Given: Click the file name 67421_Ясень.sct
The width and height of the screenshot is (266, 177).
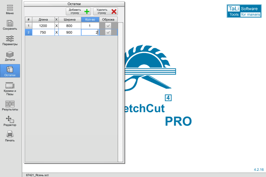Looking at the screenshot, I should tap(37, 175).
